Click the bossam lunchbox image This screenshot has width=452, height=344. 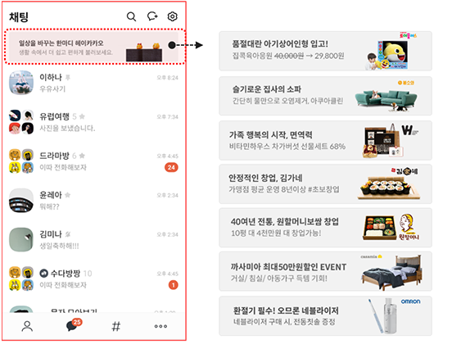380,228
